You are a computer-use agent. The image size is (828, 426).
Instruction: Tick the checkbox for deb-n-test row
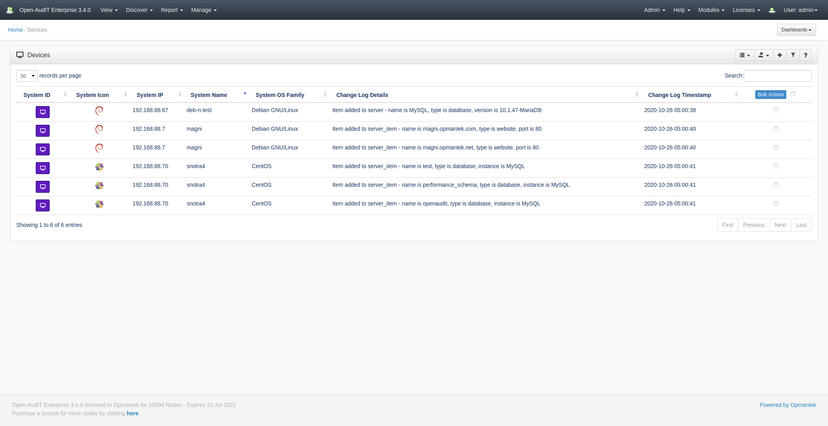(x=776, y=110)
